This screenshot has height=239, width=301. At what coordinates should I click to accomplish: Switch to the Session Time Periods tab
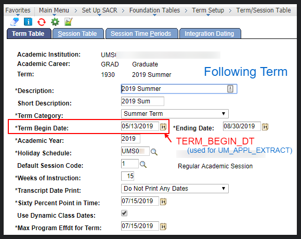point(141,34)
